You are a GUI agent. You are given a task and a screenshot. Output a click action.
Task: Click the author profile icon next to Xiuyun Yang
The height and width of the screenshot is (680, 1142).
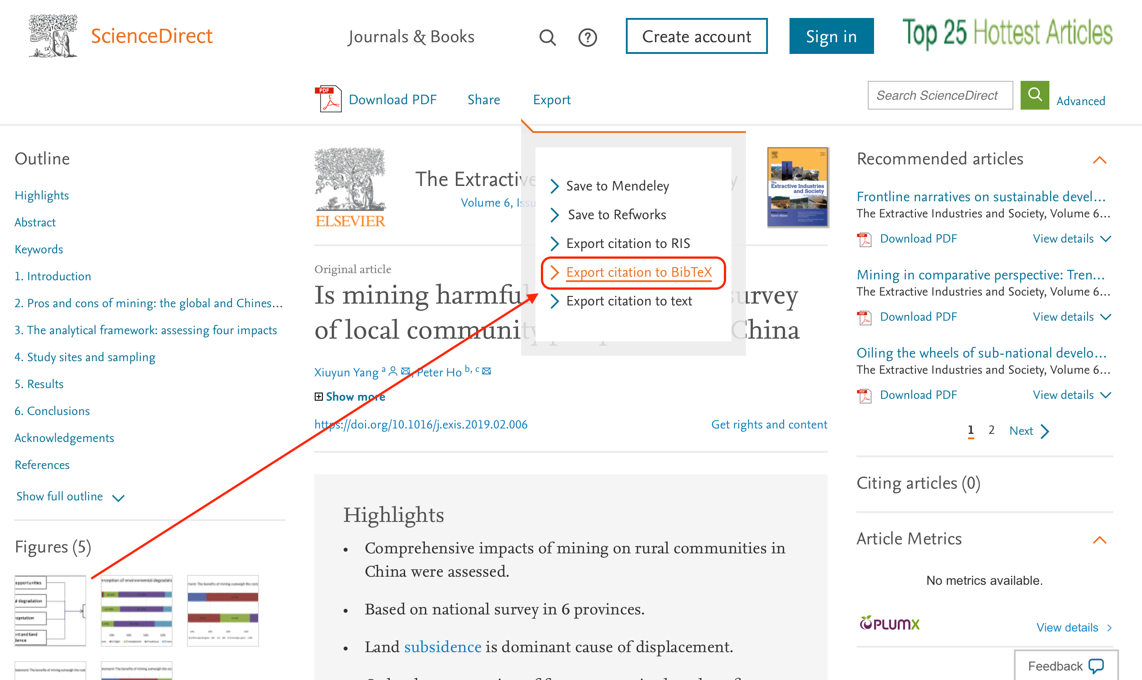[393, 371]
